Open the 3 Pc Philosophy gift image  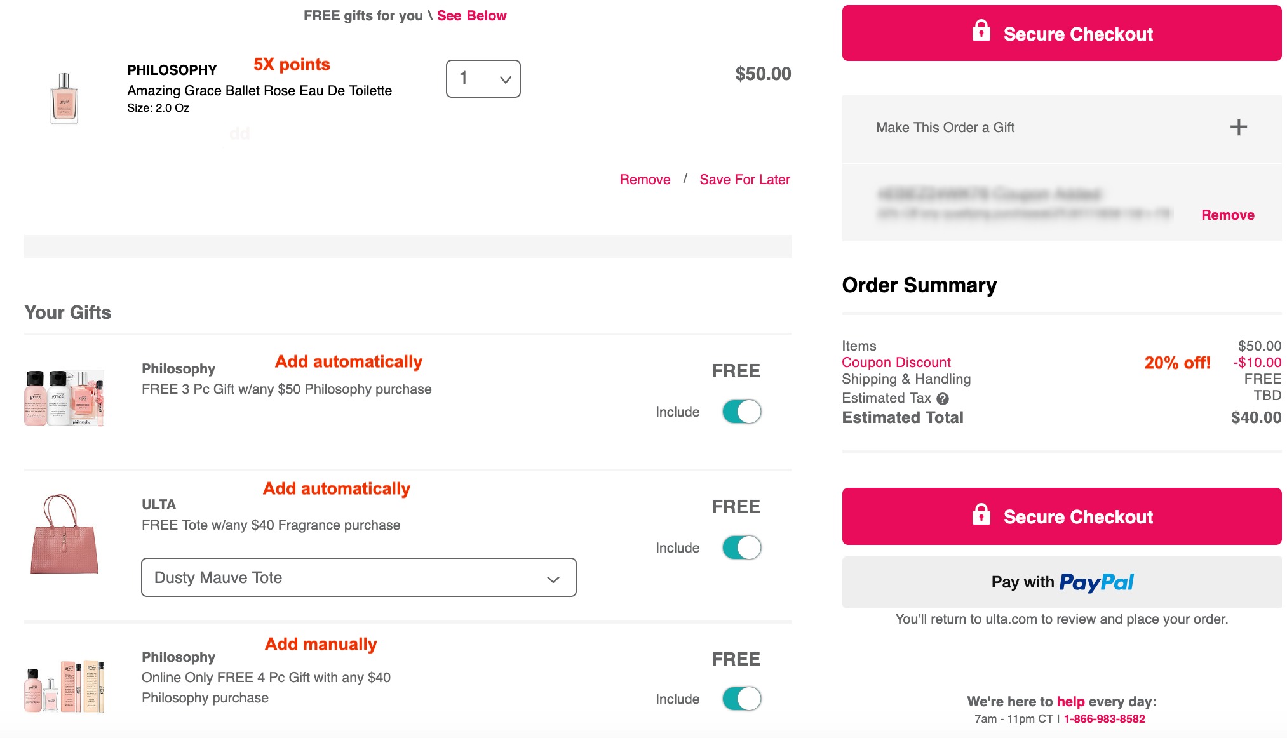(x=64, y=398)
